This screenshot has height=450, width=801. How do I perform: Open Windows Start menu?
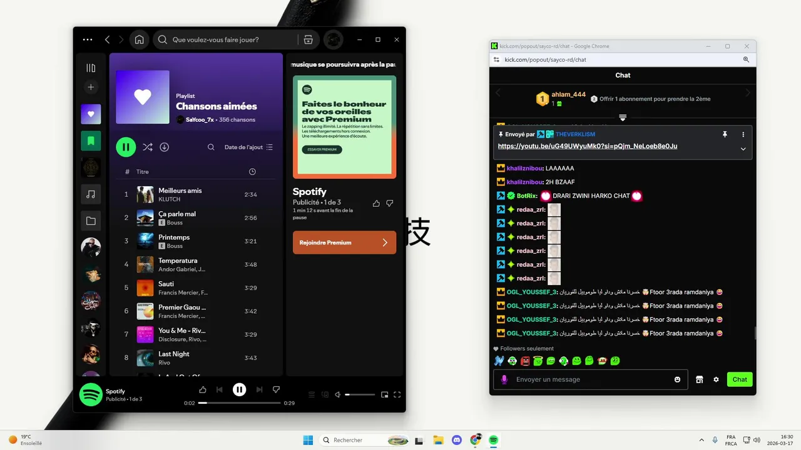point(308,440)
